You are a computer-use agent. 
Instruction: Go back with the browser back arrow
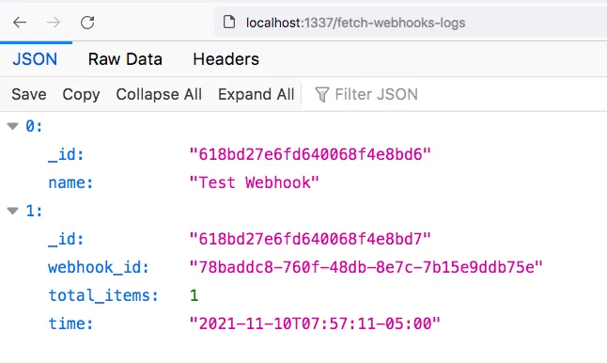pyautogui.click(x=20, y=23)
